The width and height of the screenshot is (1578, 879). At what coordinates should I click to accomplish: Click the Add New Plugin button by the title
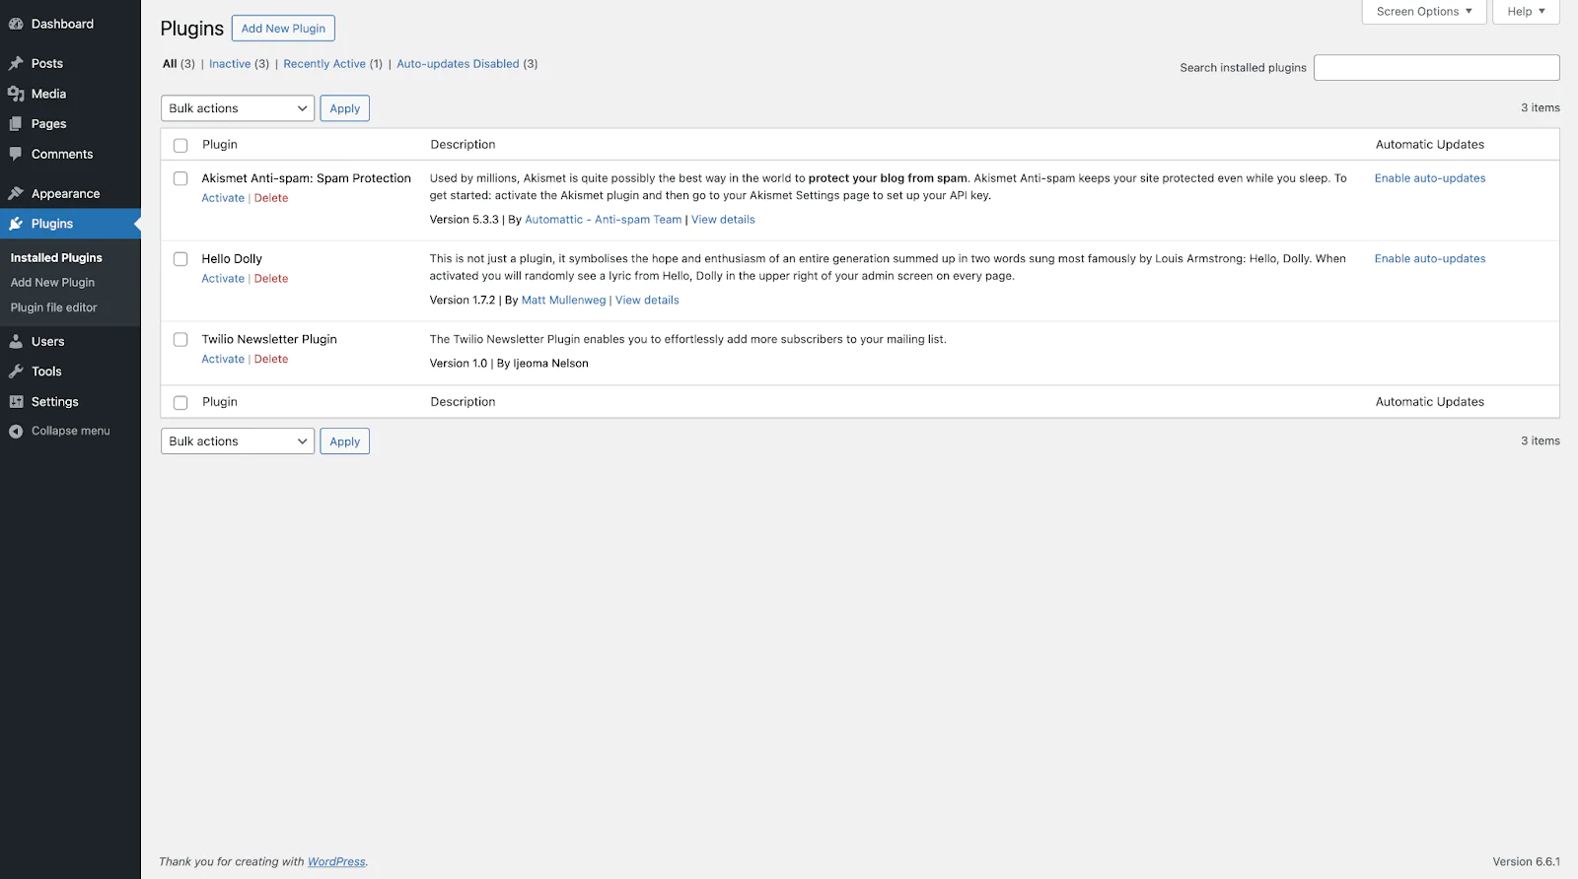tap(283, 29)
